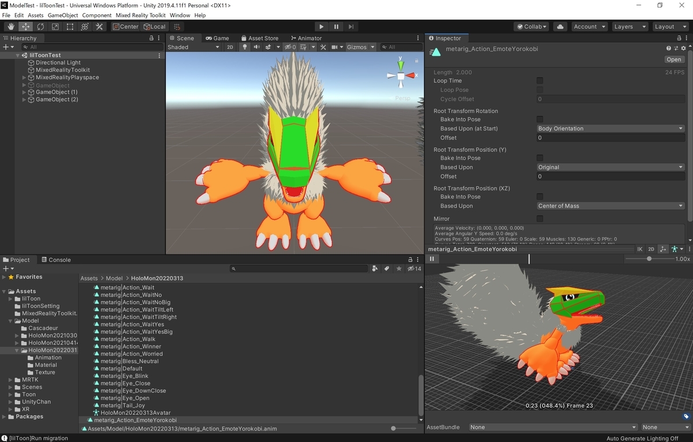
Task: Open asset labels tag icon in preview
Action: [686, 417]
